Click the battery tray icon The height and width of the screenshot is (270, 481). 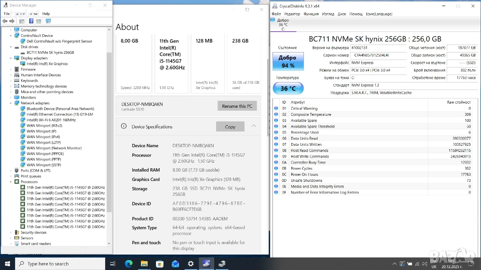(x=410, y=263)
